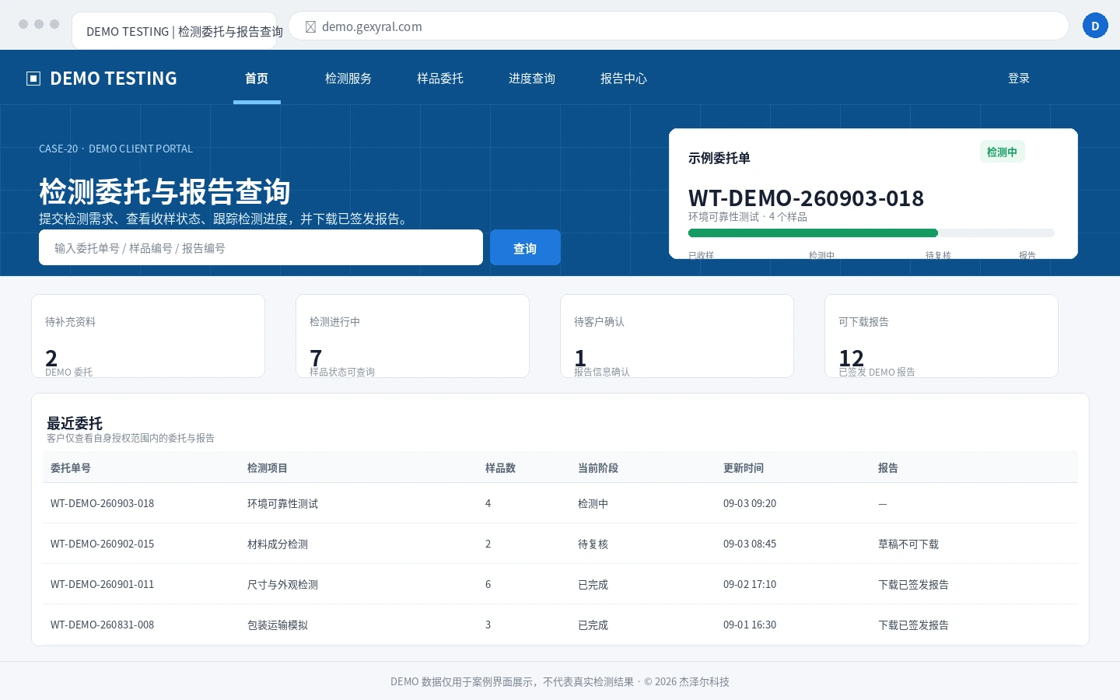The height and width of the screenshot is (700, 1120).
Task: Click the DEMO TESTING logo square icon
Action: point(33,79)
